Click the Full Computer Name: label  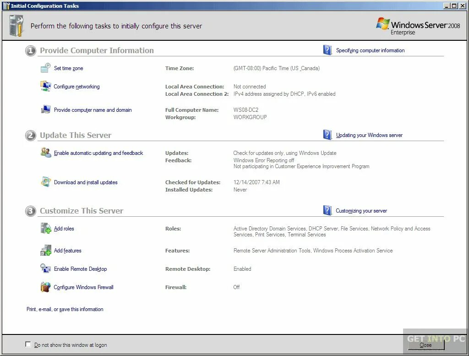pyautogui.click(x=192, y=110)
